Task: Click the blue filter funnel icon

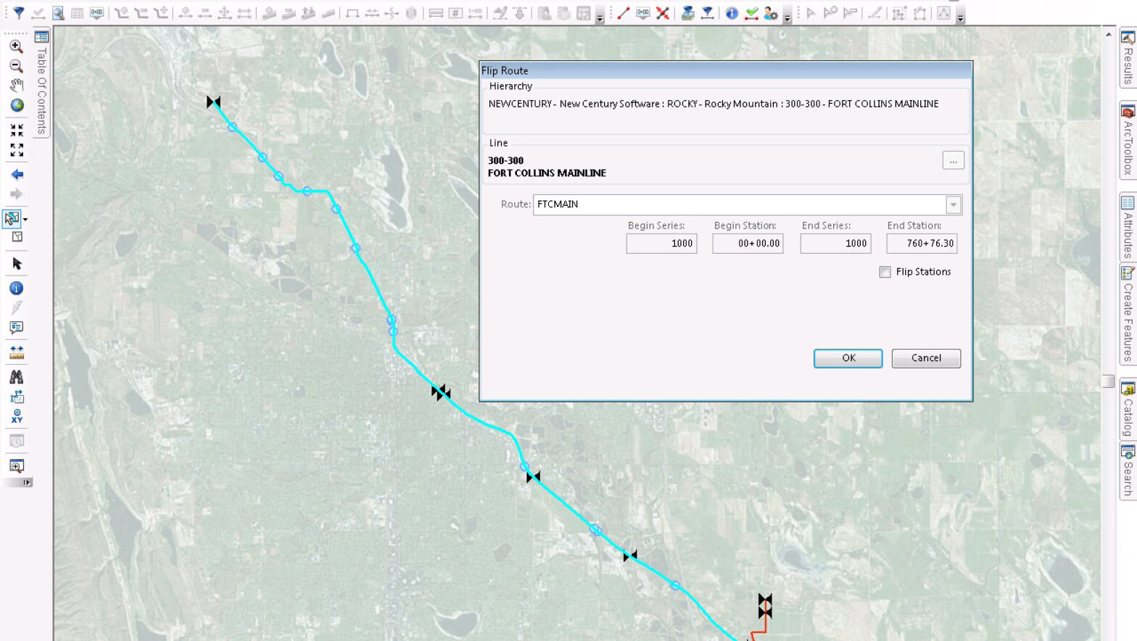Action: pos(19,13)
